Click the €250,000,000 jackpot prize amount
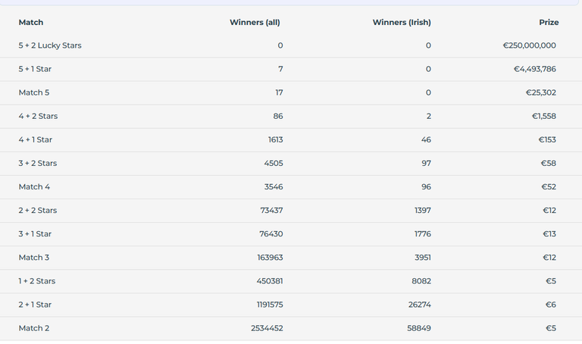 [x=529, y=45]
